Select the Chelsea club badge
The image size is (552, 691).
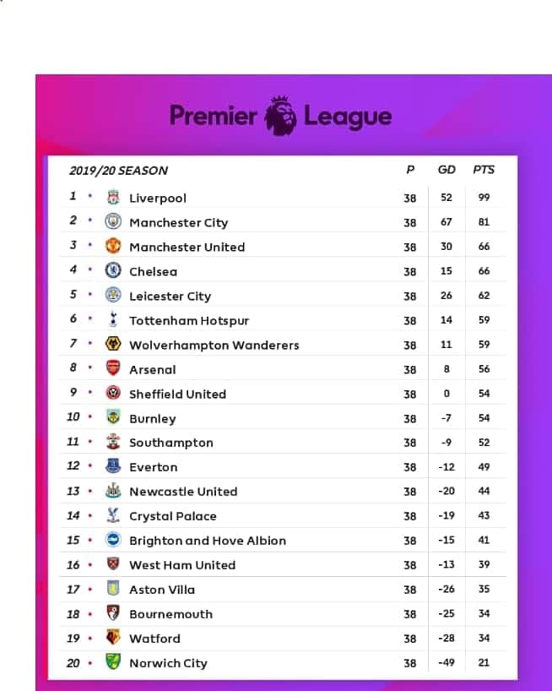click(x=113, y=270)
